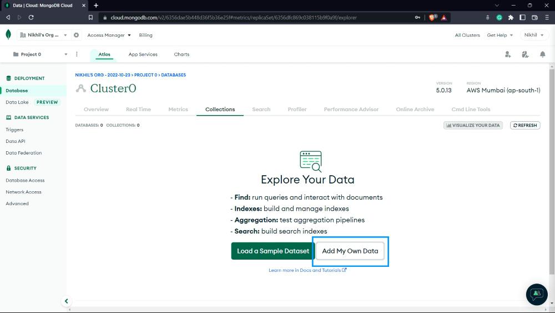Image resolution: width=555 pixels, height=313 pixels.
Task: Open the support chat bubble
Action: (x=537, y=294)
